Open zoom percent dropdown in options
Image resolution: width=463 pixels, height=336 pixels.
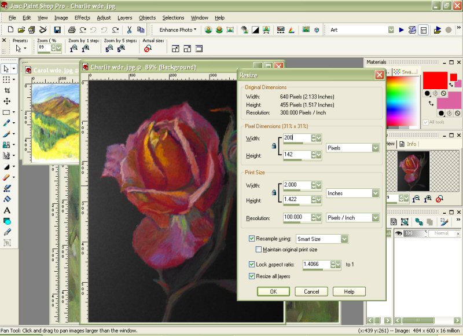click(x=59, y=48)
